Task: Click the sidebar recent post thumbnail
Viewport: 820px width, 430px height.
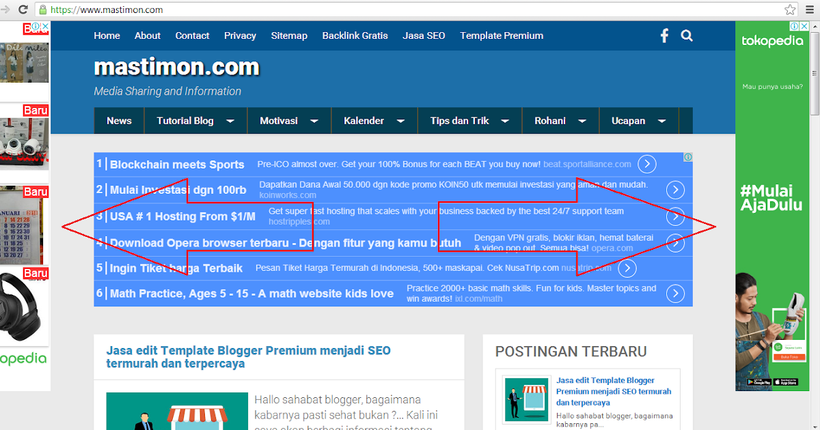Action: [526, 399]
